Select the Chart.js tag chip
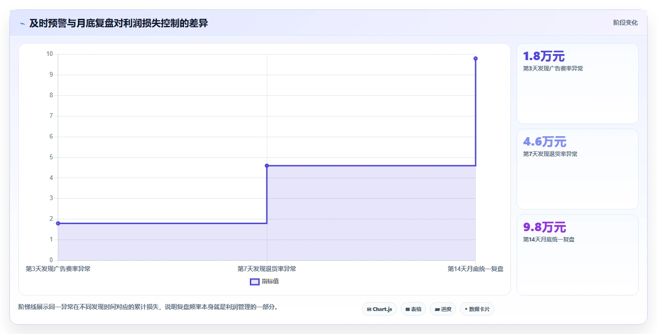 [x=379, y=309]
